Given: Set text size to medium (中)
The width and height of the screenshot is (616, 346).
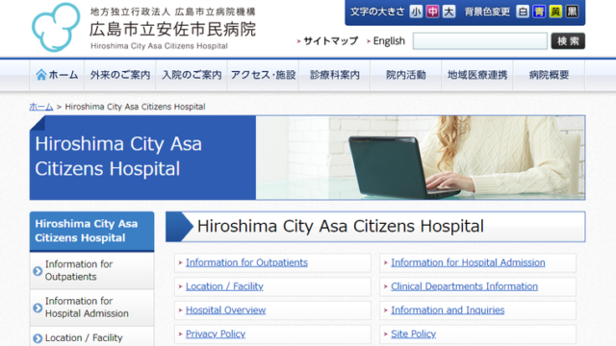Looking at the screenshot, I should point(432,12).
